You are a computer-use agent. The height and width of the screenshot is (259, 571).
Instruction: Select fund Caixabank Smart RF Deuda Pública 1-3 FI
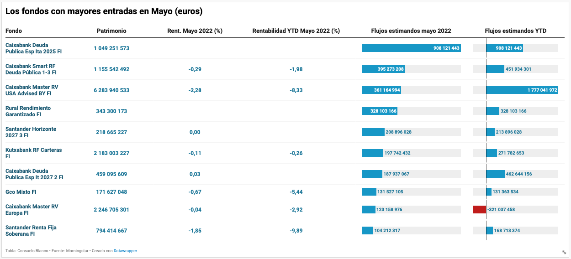click(32, 69)
